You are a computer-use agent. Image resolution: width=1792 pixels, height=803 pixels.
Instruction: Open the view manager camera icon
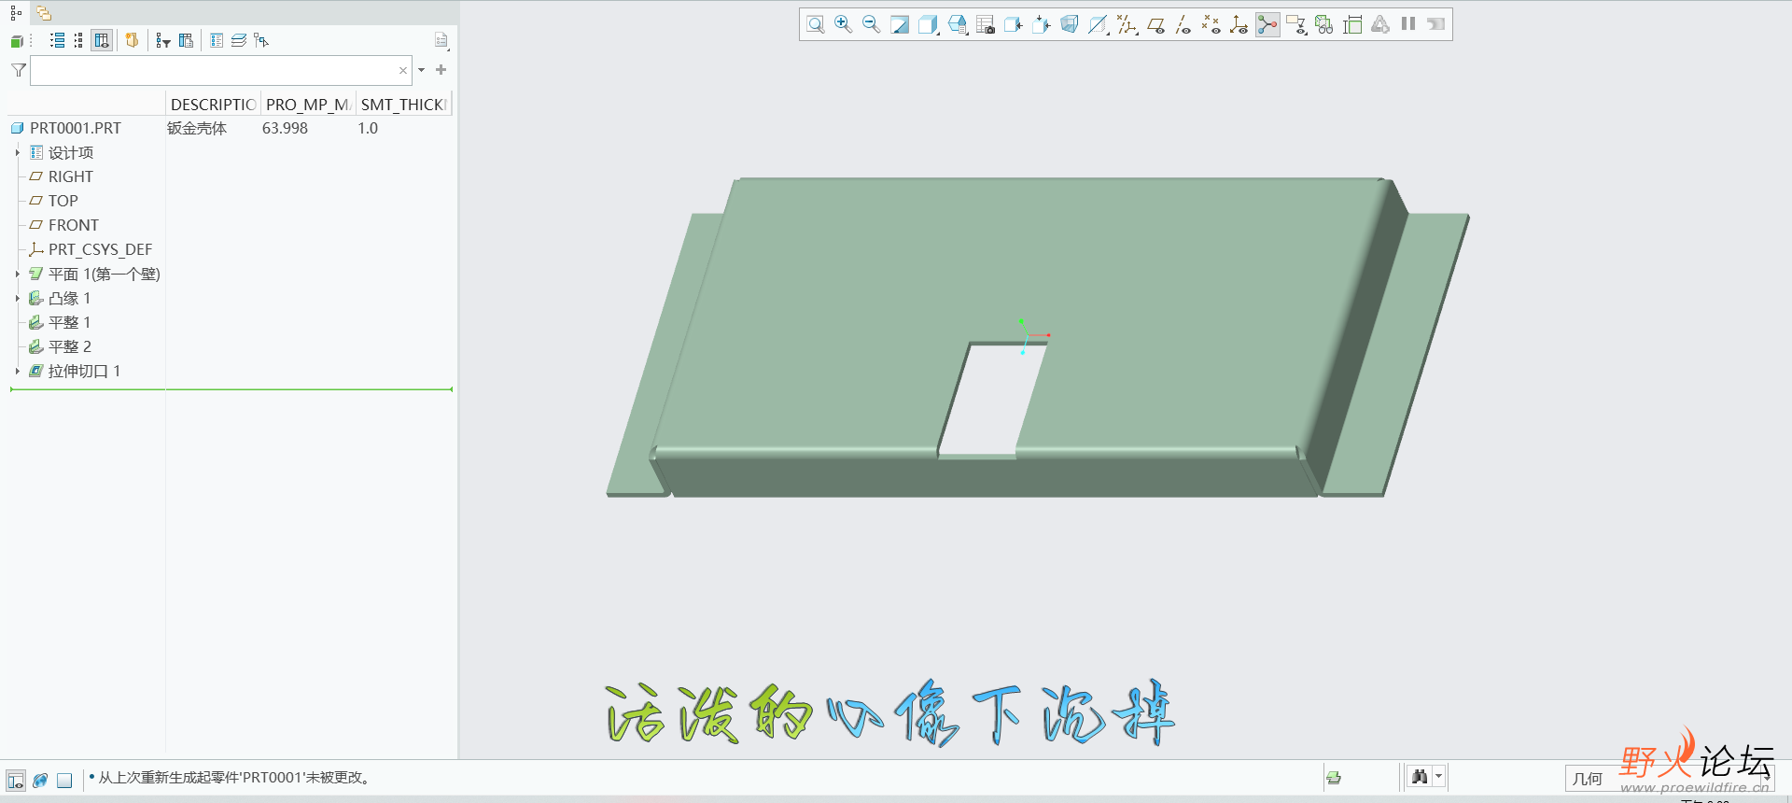click(x=986, y=25)
